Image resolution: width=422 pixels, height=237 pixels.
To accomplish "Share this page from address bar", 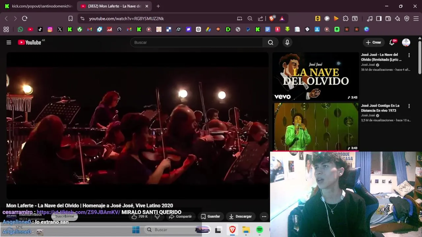I will [260, 19].
